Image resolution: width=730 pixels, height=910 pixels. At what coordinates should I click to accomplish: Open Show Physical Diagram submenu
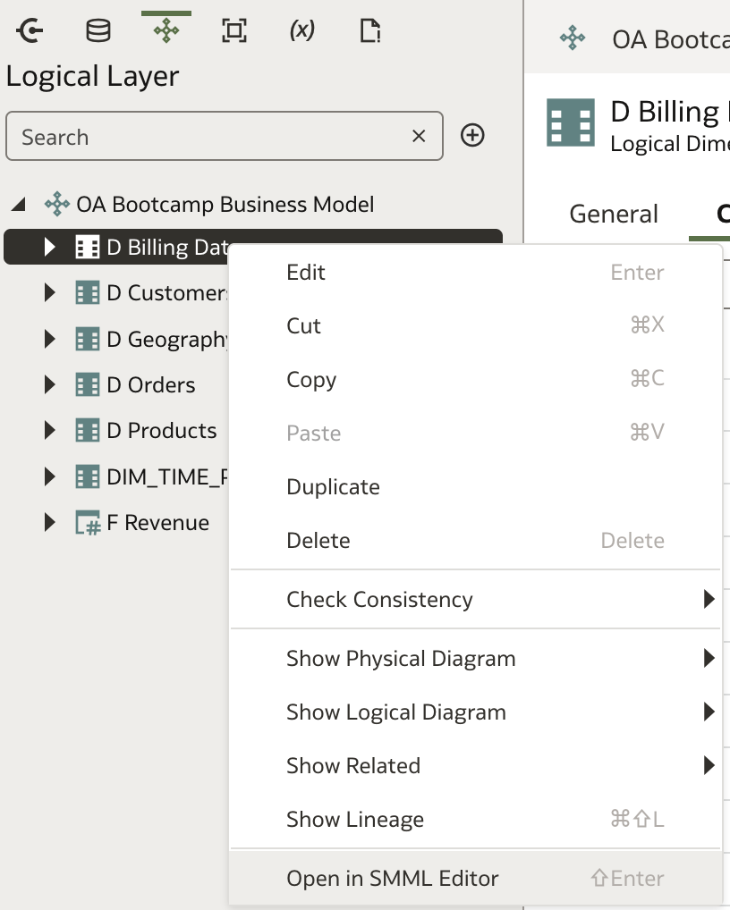coord(475,658)
